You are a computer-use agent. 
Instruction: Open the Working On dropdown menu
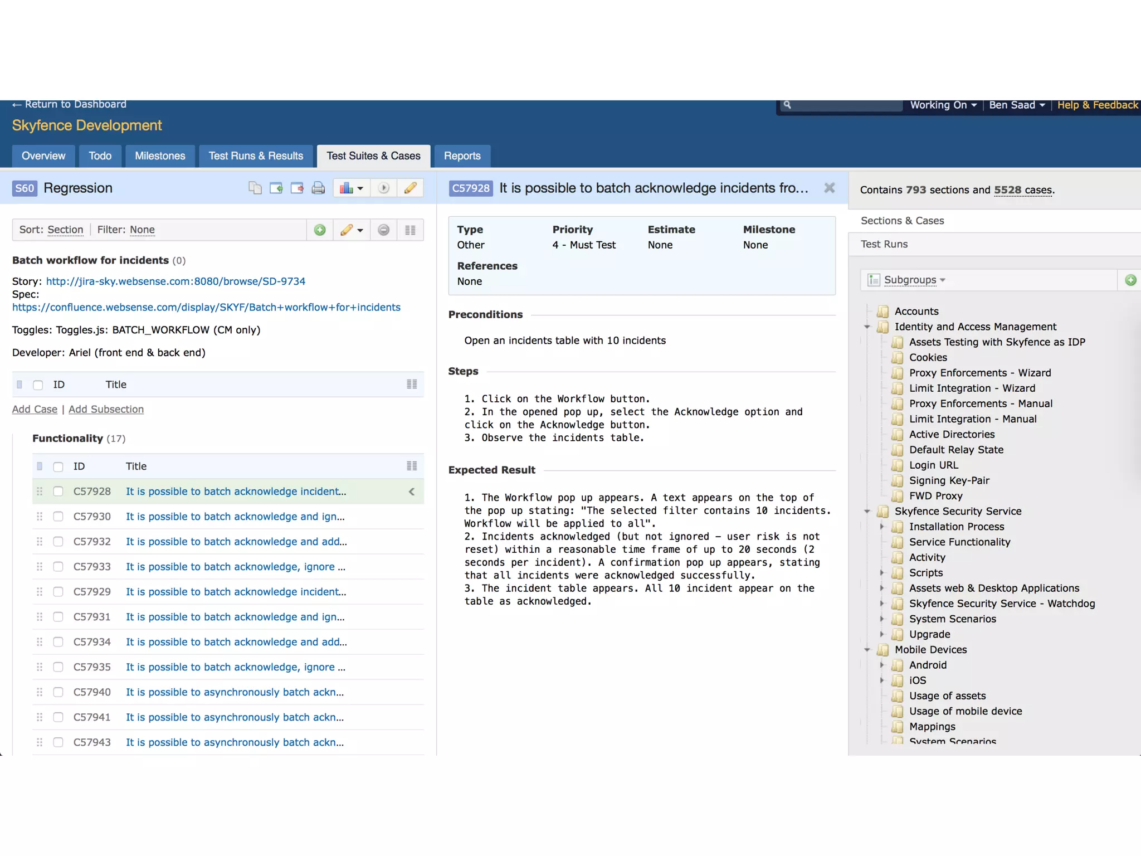(943, 105)
